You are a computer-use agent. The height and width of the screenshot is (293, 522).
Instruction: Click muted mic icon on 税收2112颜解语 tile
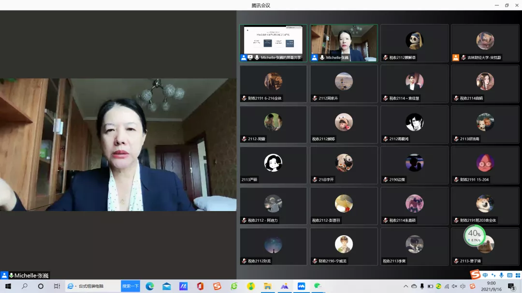pyautogui.click(x=385, y=57)
